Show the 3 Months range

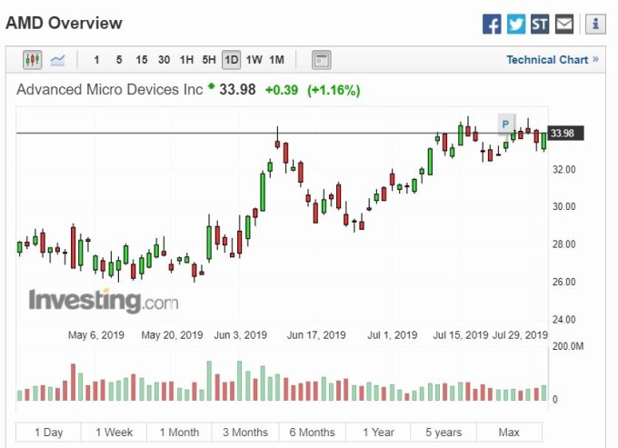click(245, 433)
